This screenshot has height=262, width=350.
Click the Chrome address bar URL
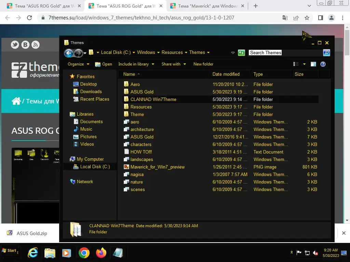(141, 18)
